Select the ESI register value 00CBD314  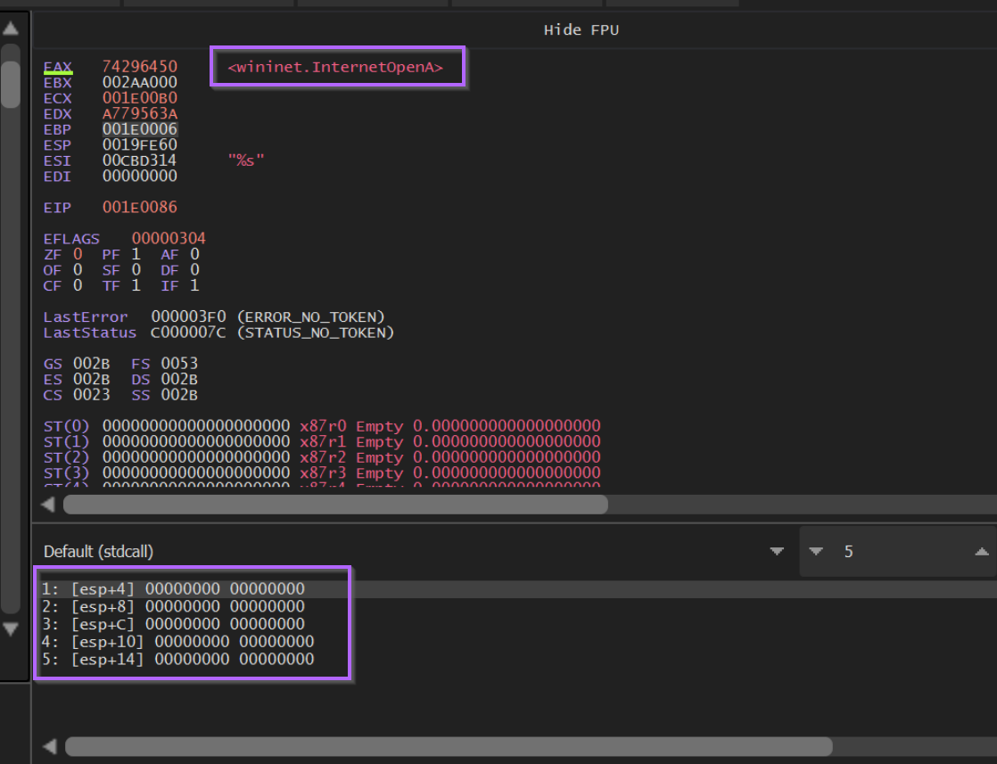pos(139,160)
